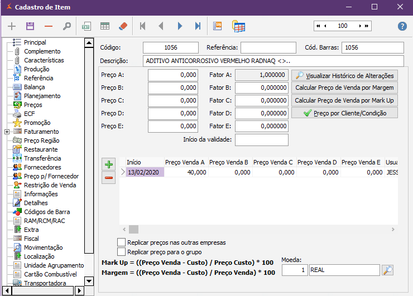
Task: Select Fornecedores in the tree
Action: point(42,167)
